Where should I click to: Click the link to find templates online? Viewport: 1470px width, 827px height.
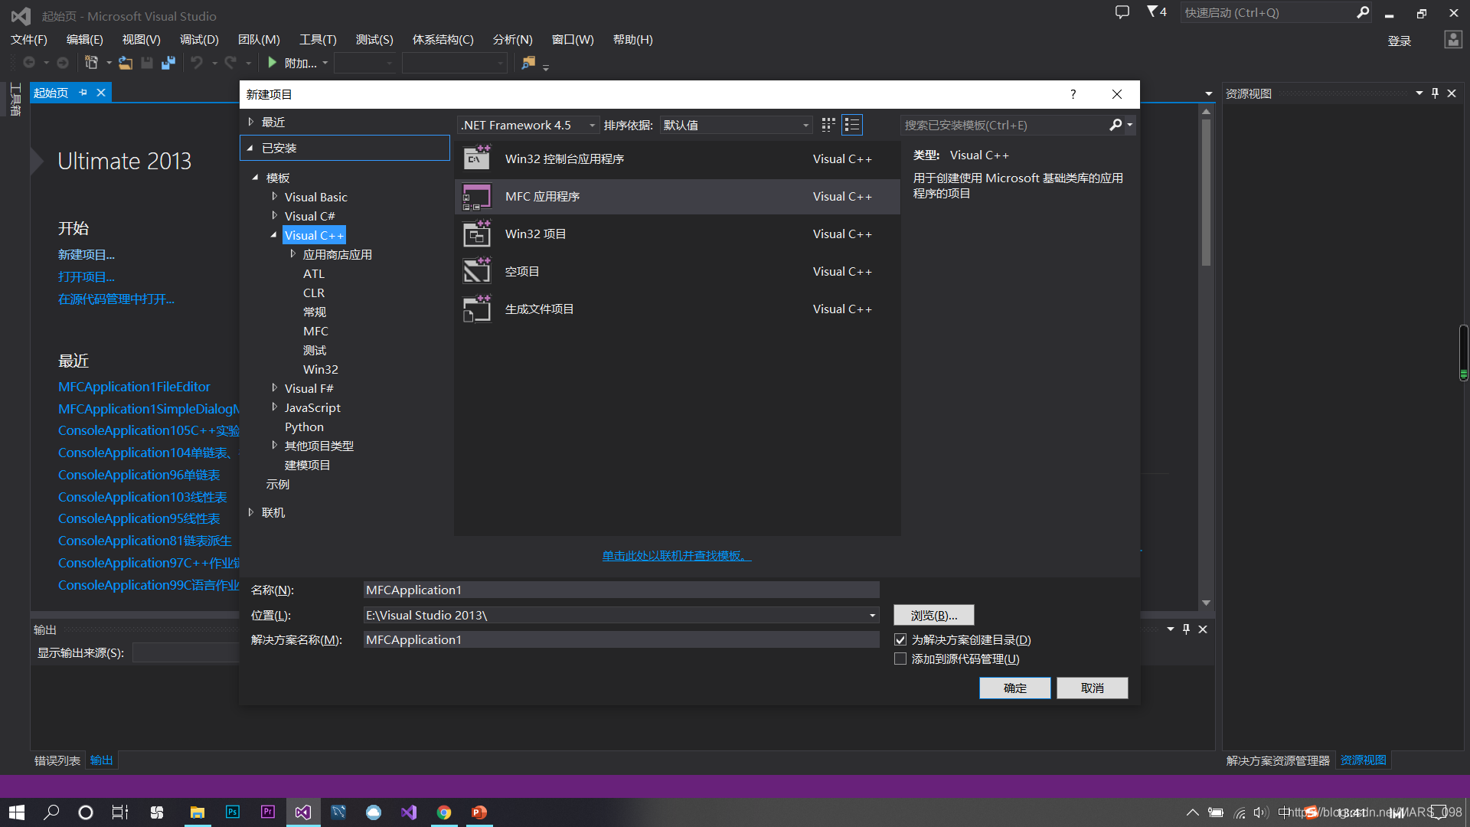pyautogui.click(x=677, y=556)
